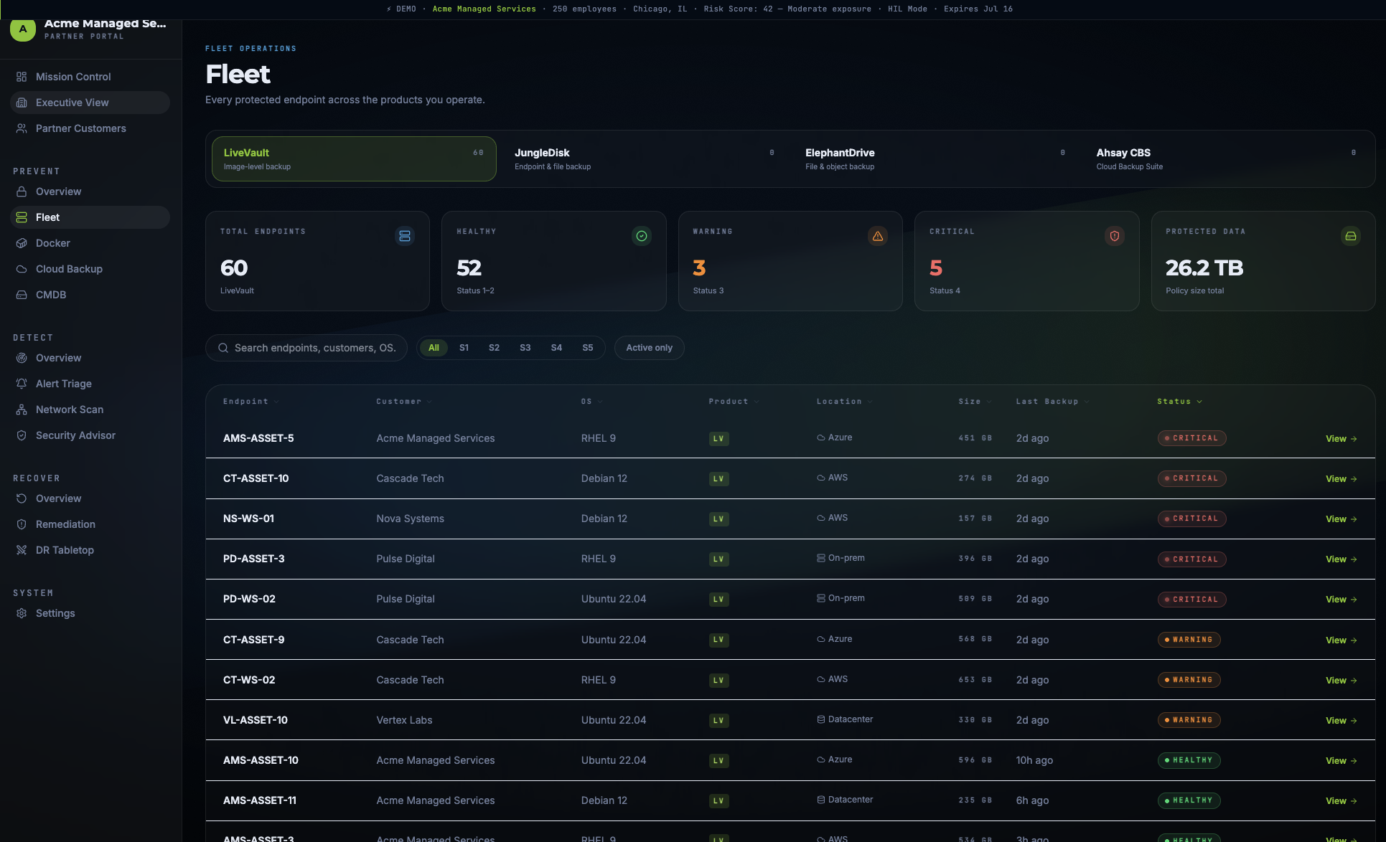Screen dimensions: 1386x842
Task: View details for AMS-ASSET-5
Action: (1341, 438)
